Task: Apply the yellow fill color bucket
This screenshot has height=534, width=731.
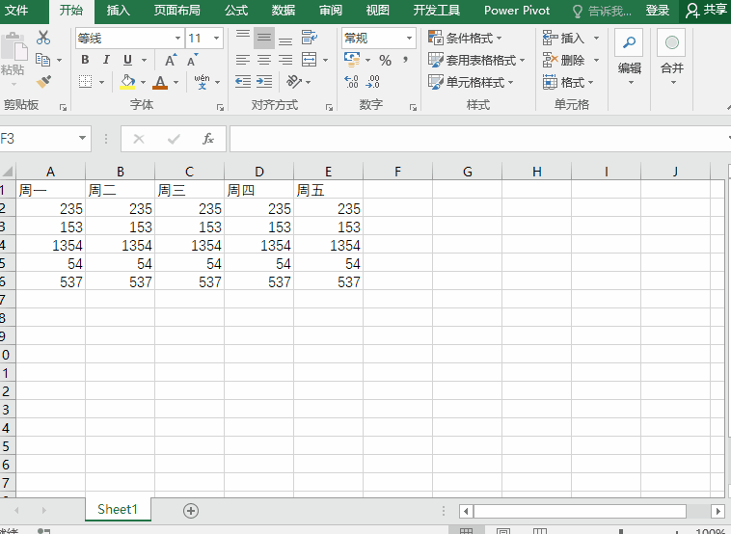Action: click(x=128, y=82)
